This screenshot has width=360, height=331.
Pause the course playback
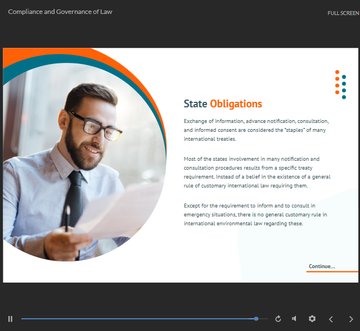tap(10, 319)
